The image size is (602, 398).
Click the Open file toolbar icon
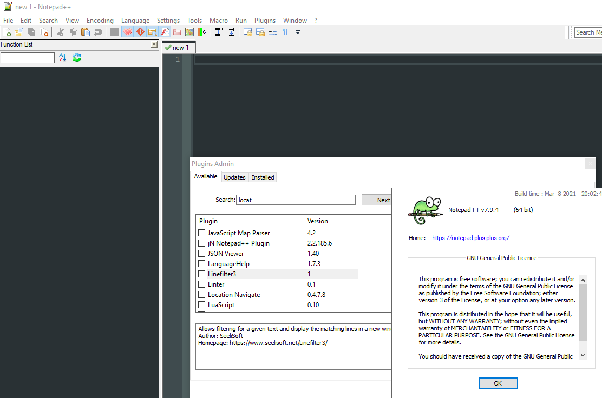[19, 32]
